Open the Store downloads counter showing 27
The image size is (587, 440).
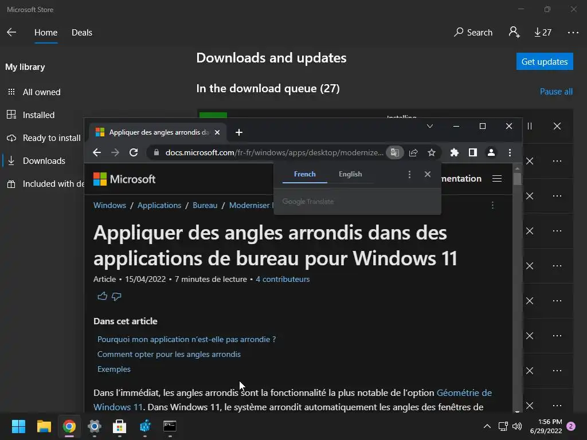coord(543,33)
